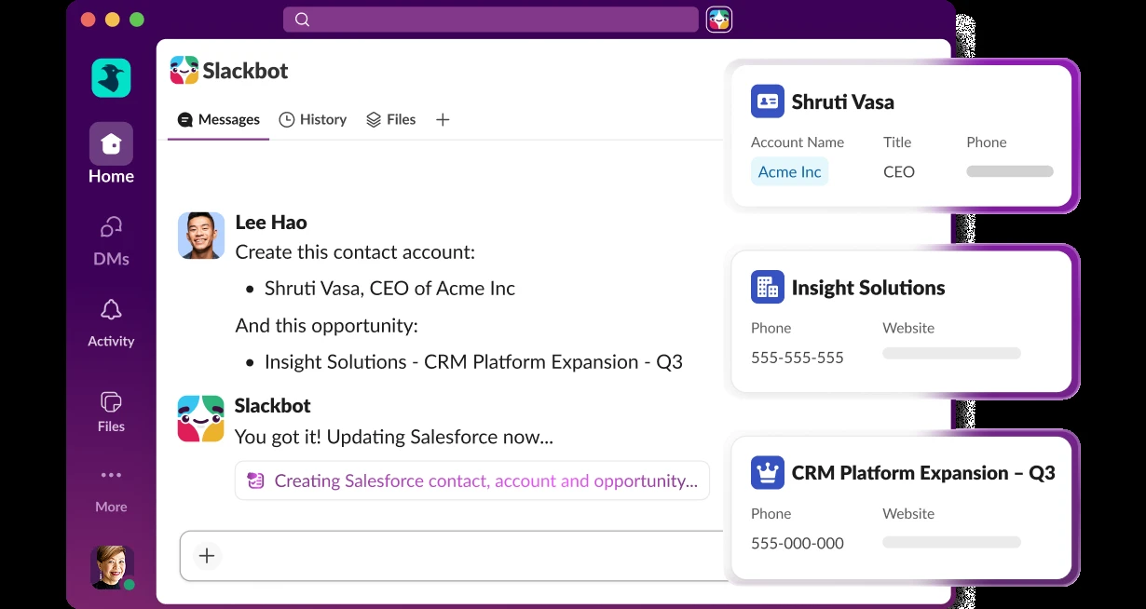Switch to the History tab
The height and width of the screenshot is (609, 1146).
pyautogui.click(x=313, y=119)
